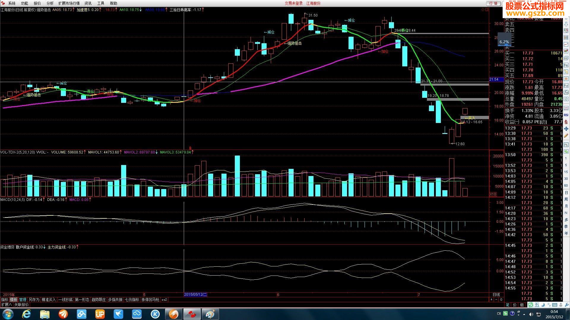The width and height of the screenshot is (570, 320).
Task: Click the X10 volume scale label
Action: (x=493, y=194)
